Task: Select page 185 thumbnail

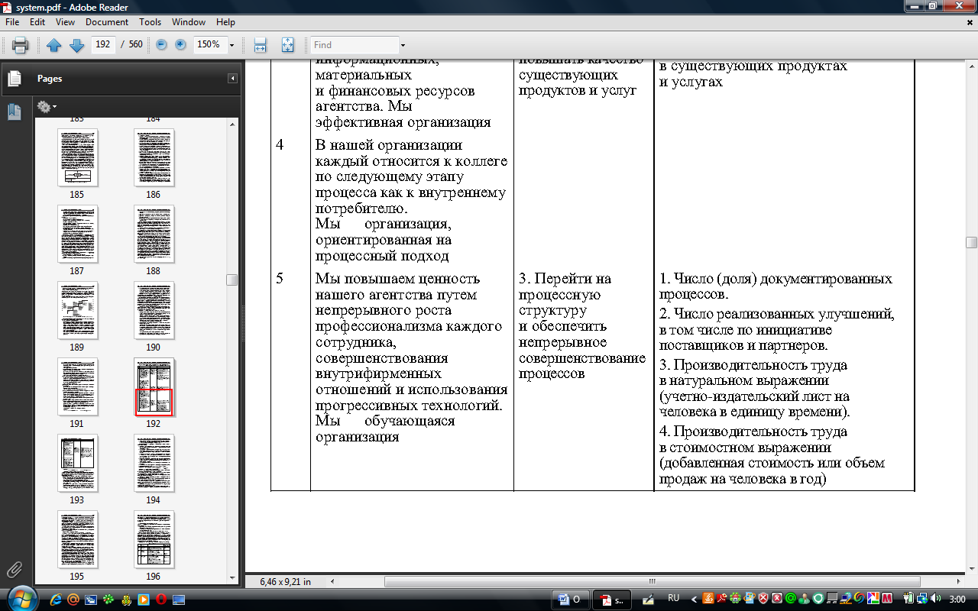Action: pos(77,158)
